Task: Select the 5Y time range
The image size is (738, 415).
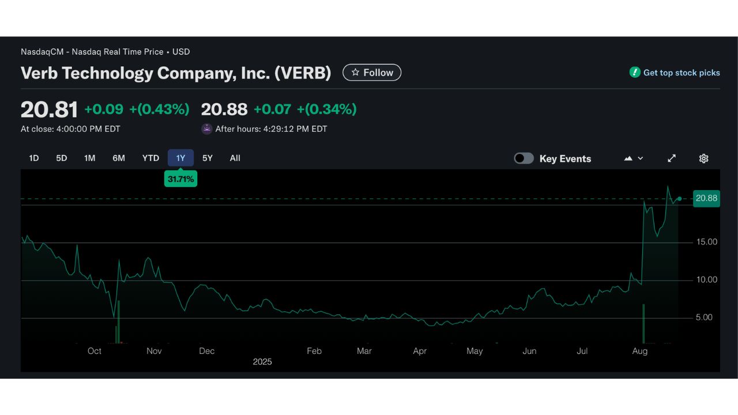Action: coord(208,158)
